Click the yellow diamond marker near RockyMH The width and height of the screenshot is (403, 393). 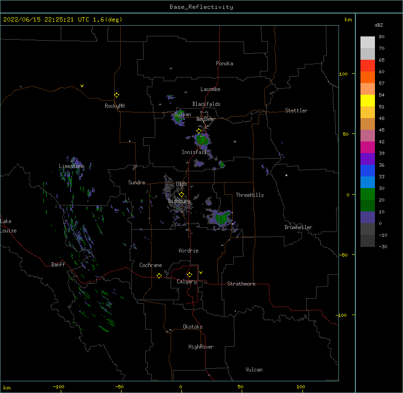pos(116,95)
